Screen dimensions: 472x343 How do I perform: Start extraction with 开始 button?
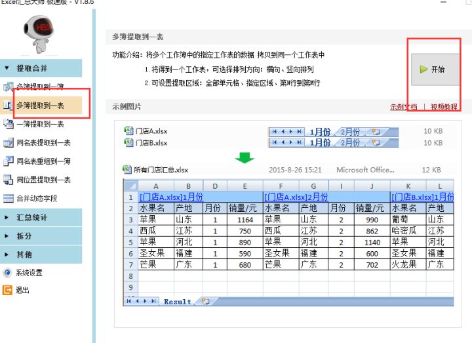435,70
